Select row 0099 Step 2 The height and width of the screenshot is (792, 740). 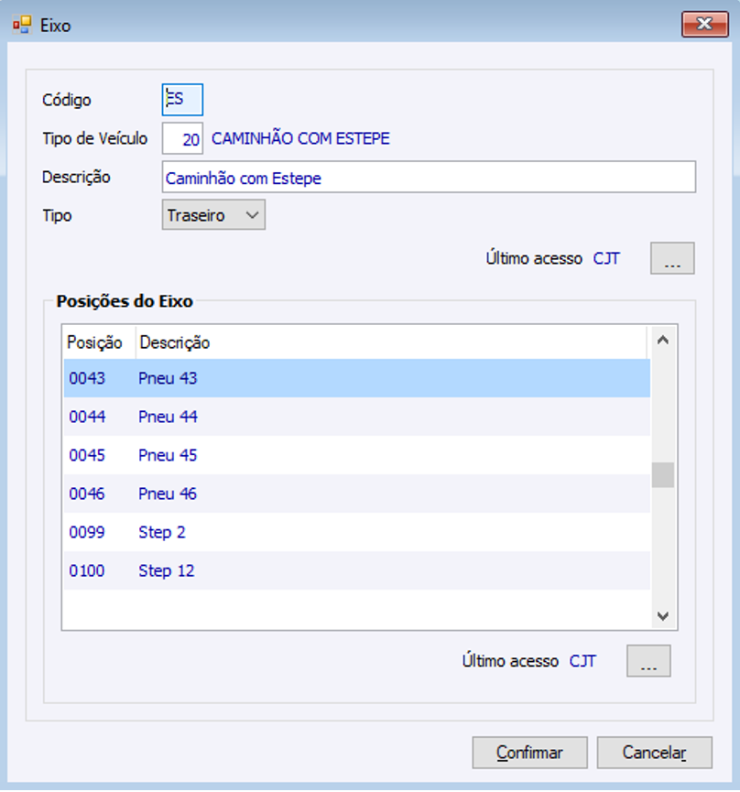(356, 532)
